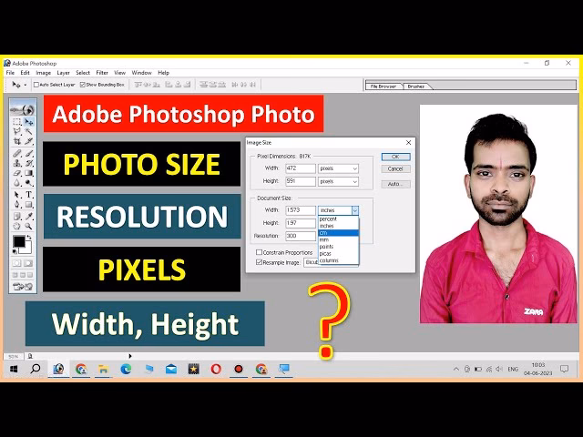Select the Slice tool
The width and height of the screenshot is (583, 437).
tap(28, 141)
